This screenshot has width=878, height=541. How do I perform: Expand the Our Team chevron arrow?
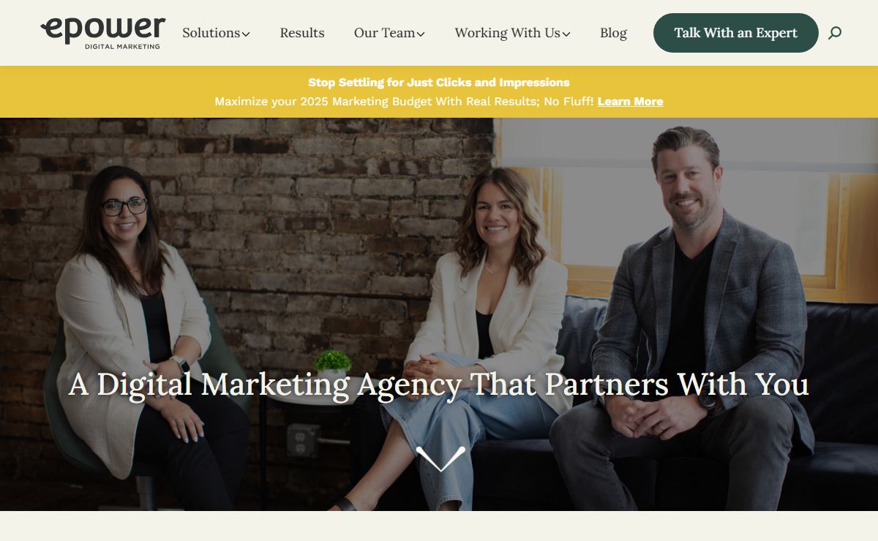(x=421, y=34)
